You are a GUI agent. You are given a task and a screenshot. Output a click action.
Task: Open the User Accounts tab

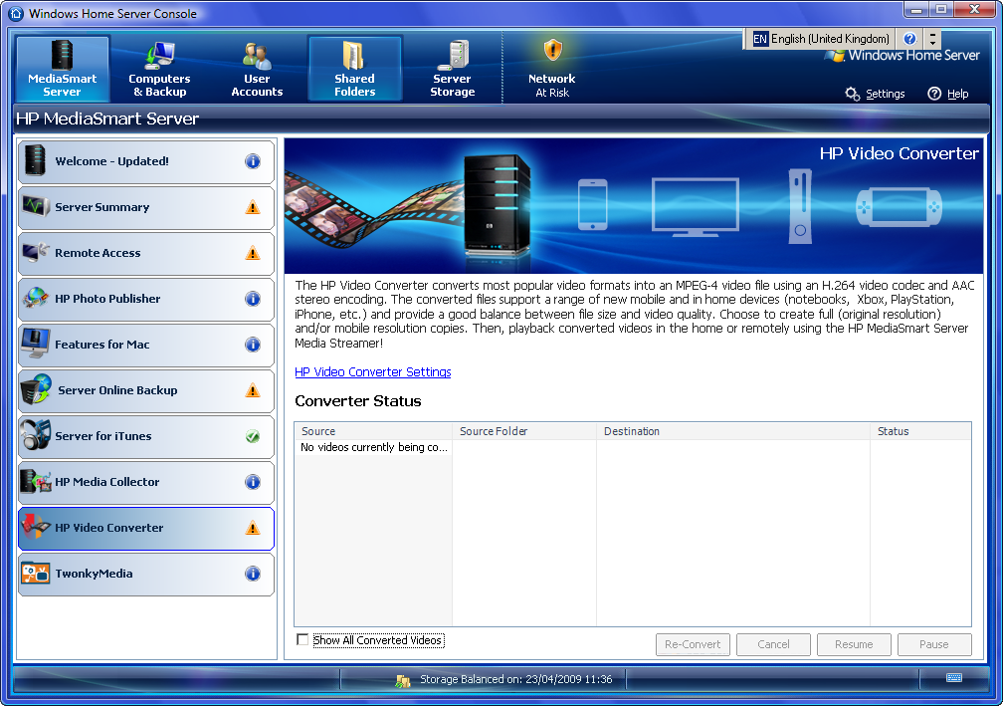point(257,69)
